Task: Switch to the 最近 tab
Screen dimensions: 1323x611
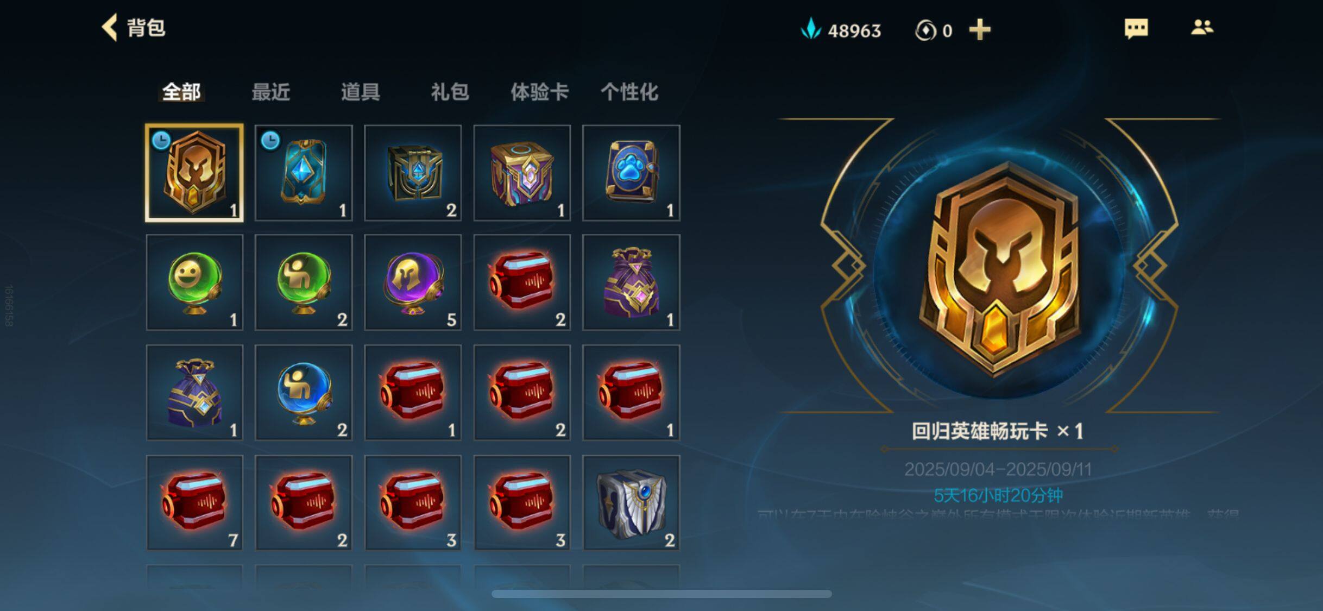Action: [271, 92]
